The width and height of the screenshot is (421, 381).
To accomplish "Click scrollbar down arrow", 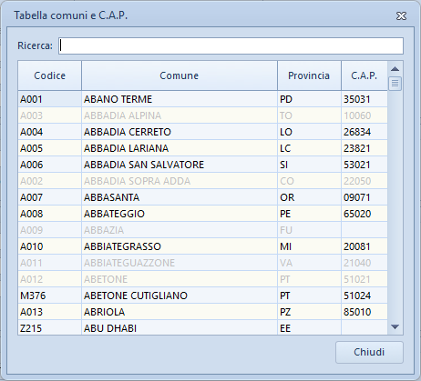I will (395, 326).
